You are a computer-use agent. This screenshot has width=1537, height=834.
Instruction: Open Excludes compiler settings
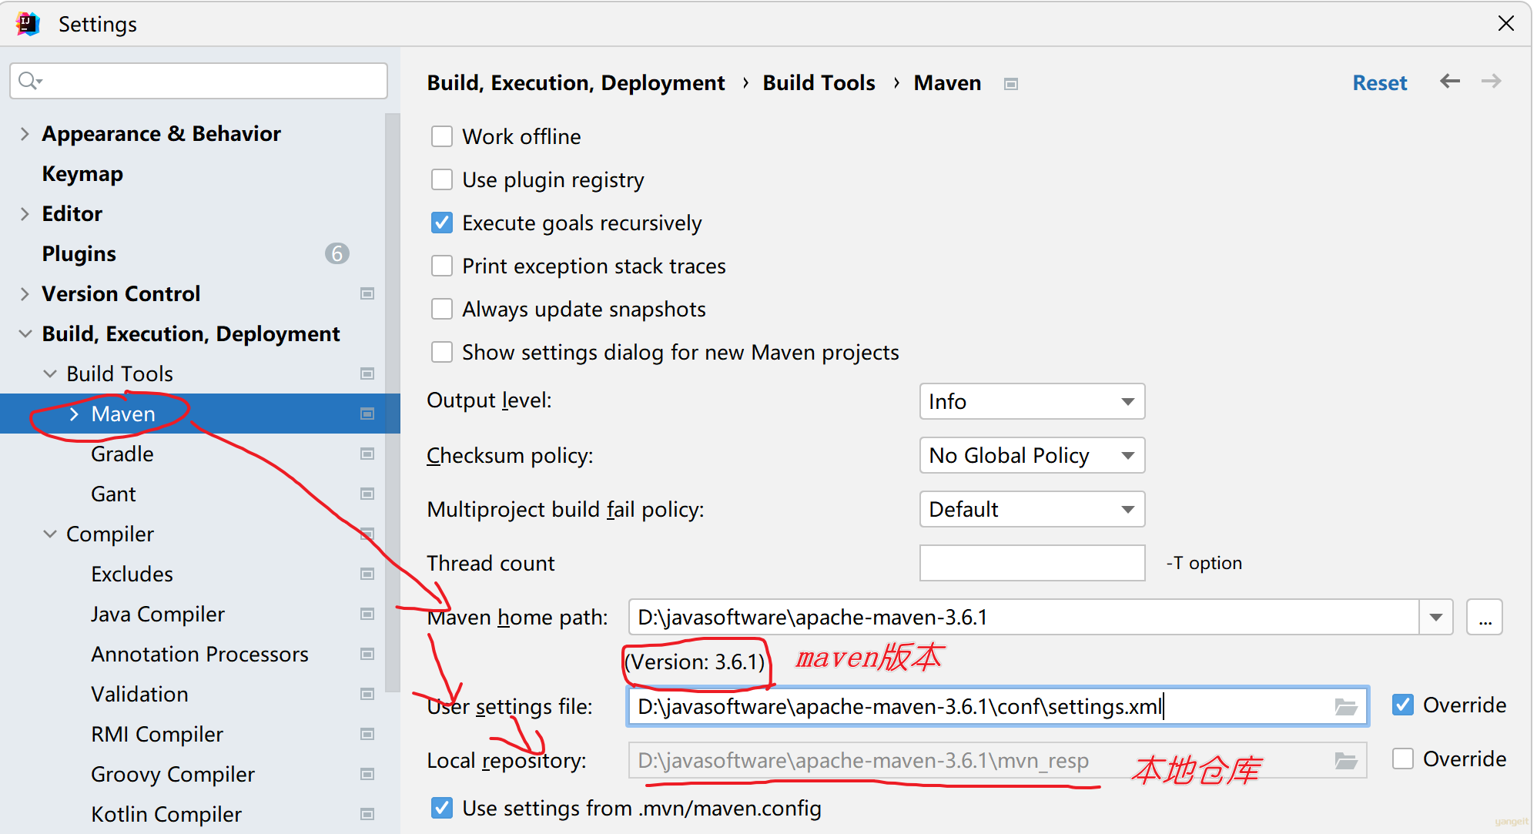point(132,574)
